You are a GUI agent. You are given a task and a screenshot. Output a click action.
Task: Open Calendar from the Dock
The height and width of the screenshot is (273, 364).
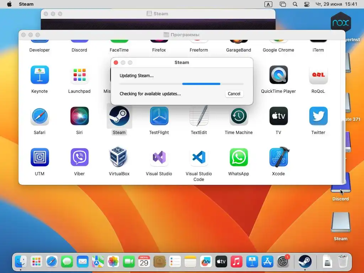144,262
